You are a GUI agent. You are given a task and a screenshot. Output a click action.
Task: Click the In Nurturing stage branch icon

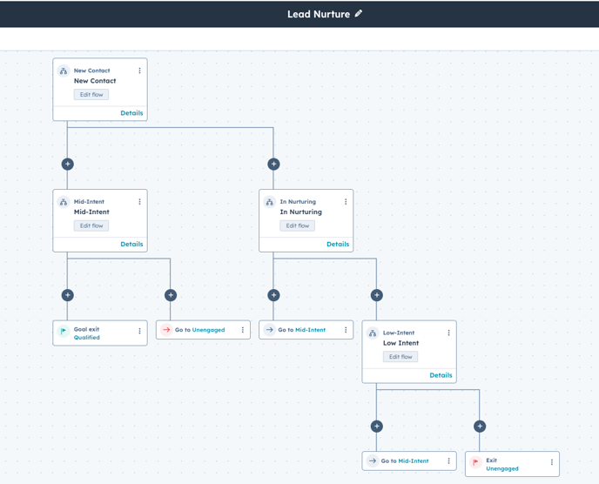click(269, 202)
